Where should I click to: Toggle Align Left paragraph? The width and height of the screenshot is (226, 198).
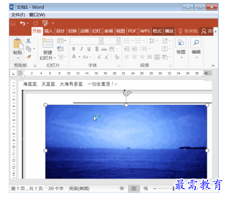(x=127, y=57)
